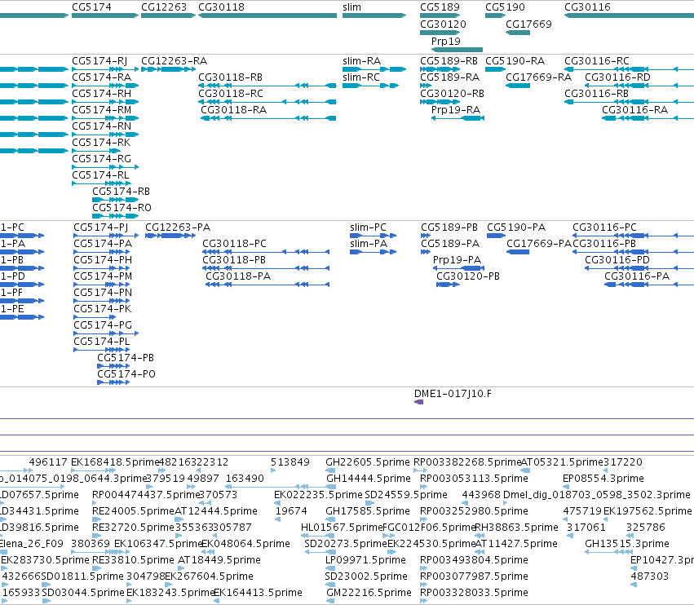Viewport: 694px width, 605px height.
Task: Click EST EK022235.5prime
Action: [x=318, y=494]
